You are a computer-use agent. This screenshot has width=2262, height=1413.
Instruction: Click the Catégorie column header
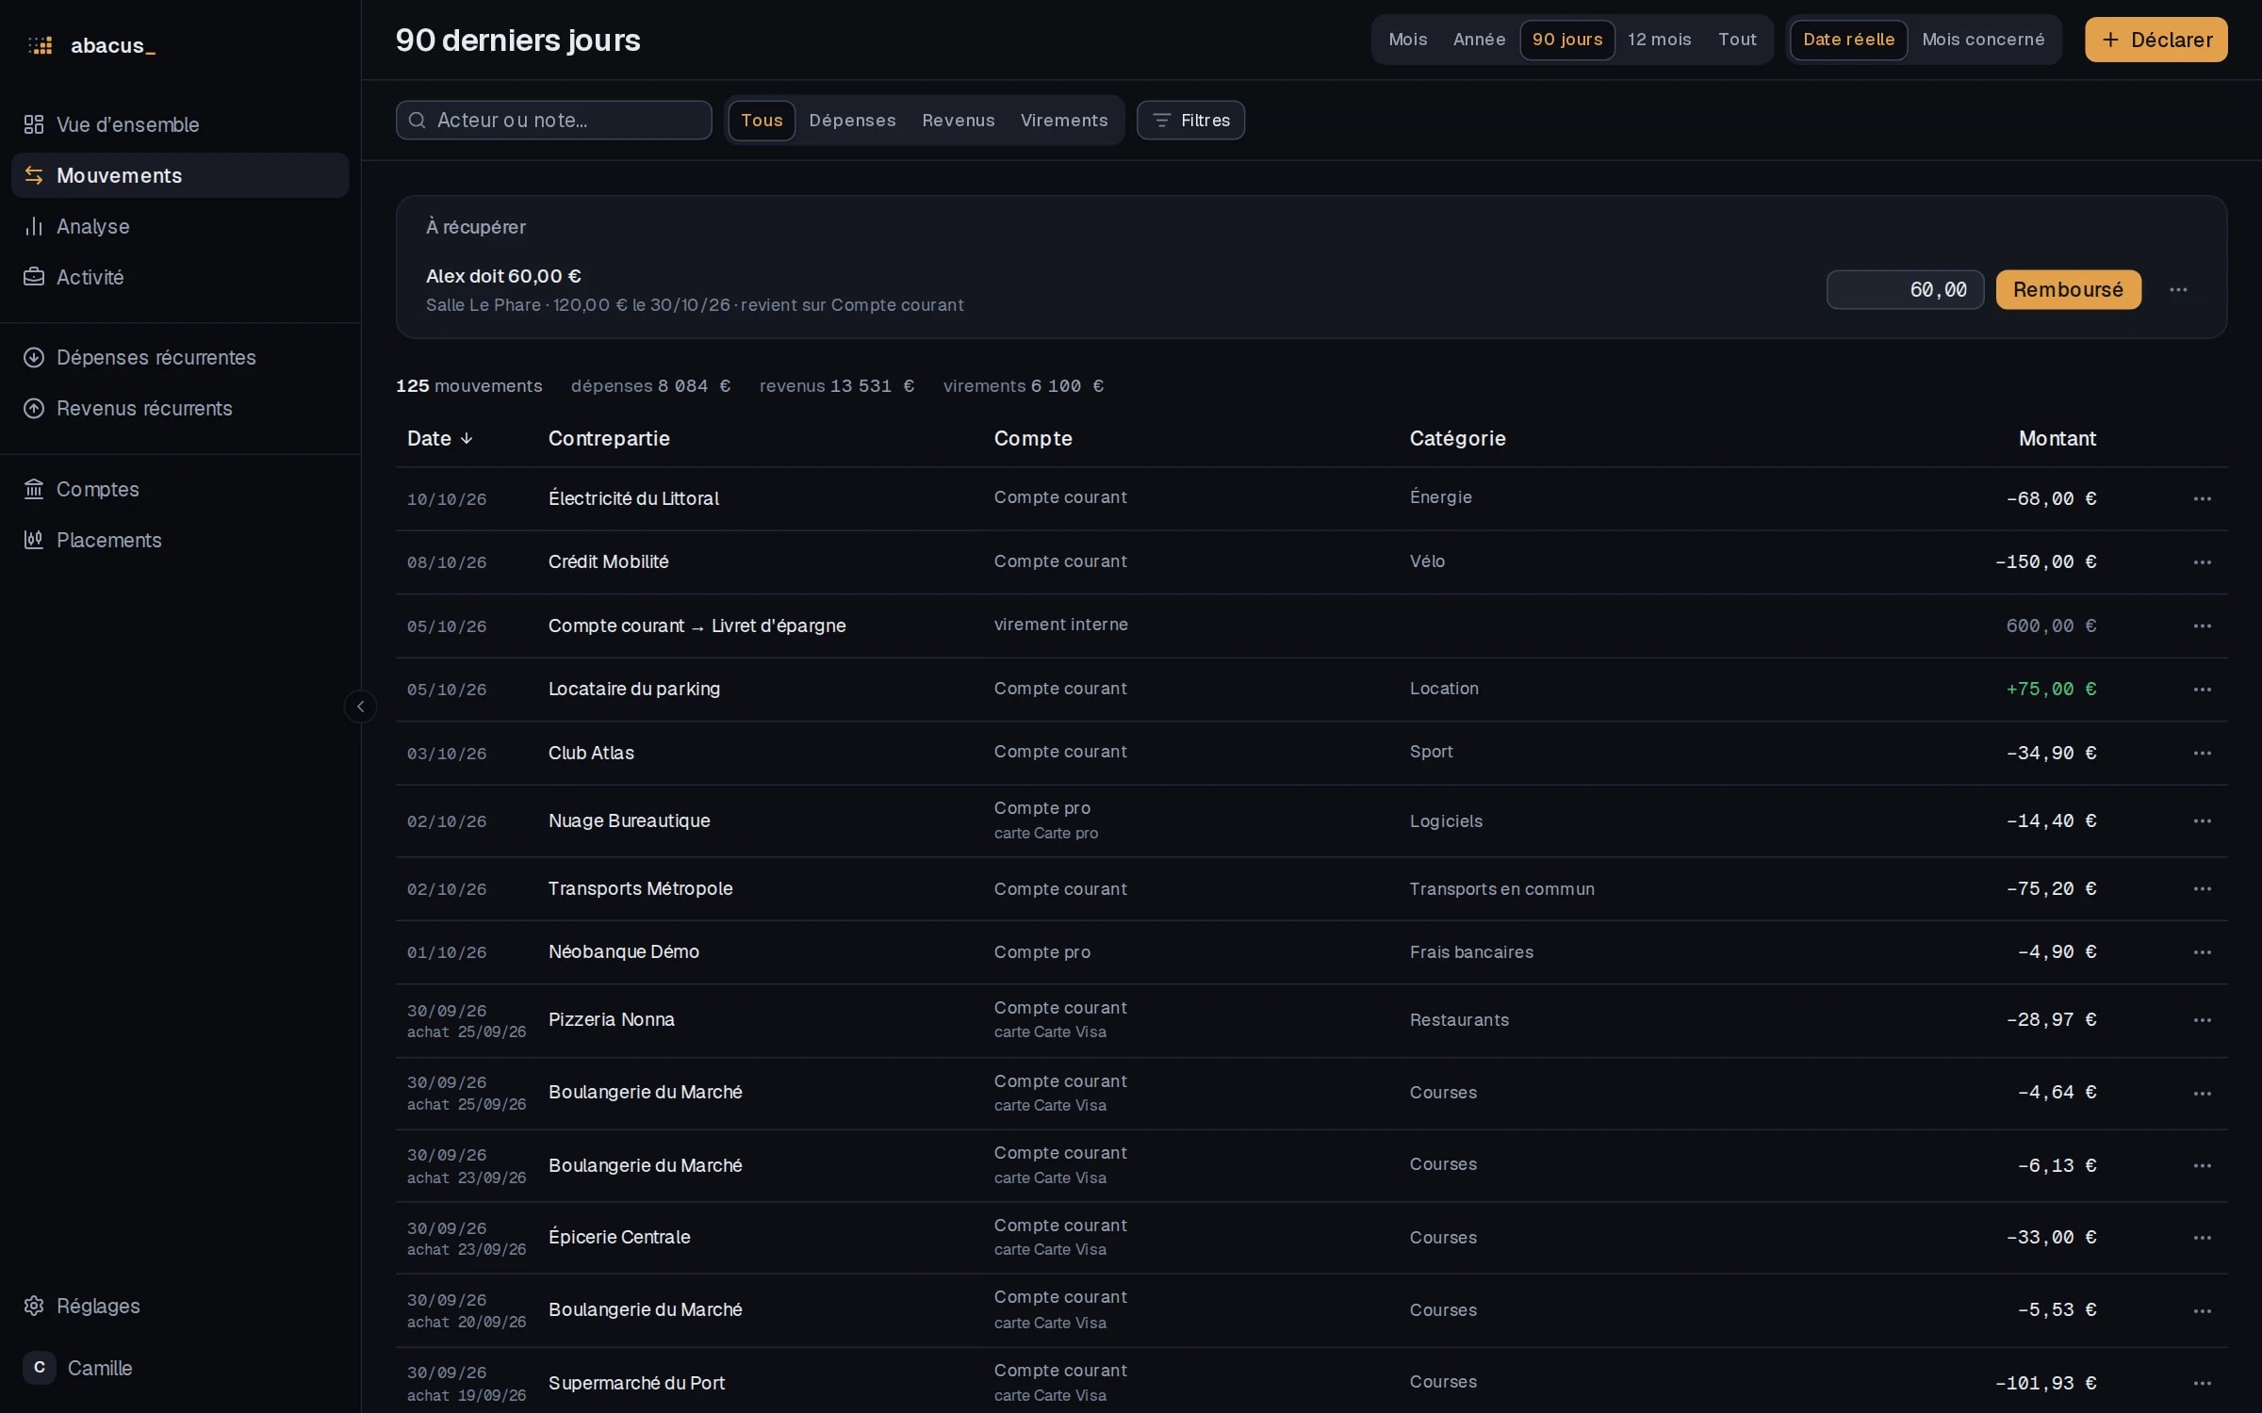coord(1457,438)
